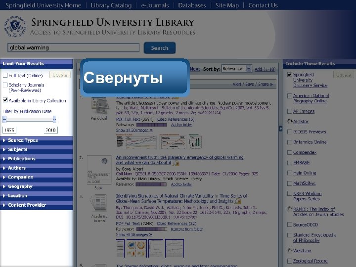Open Alert / Save / Share menu
Viewport: 356px width, 267px height.
253,84
